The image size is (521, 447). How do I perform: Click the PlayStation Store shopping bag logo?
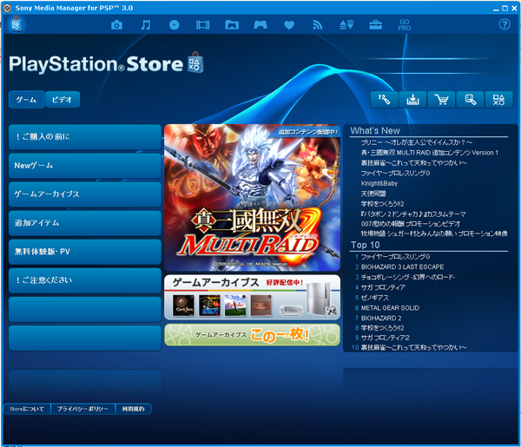click(195, 62)
